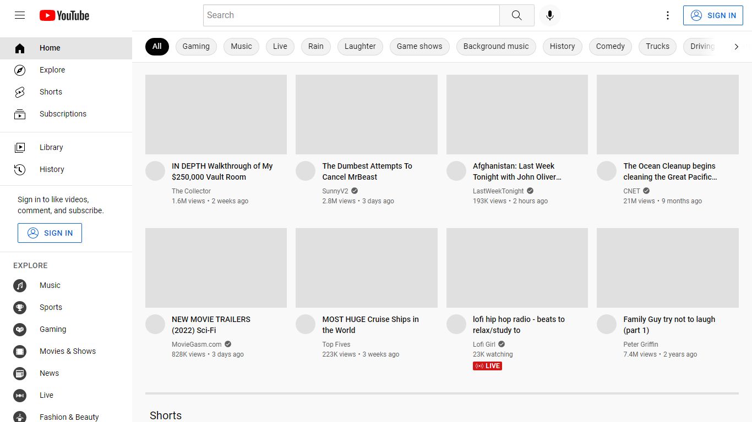Screen dimensions: 752x422
Task: Click the Home sidebar icon
Action: [x=20, y=48]
